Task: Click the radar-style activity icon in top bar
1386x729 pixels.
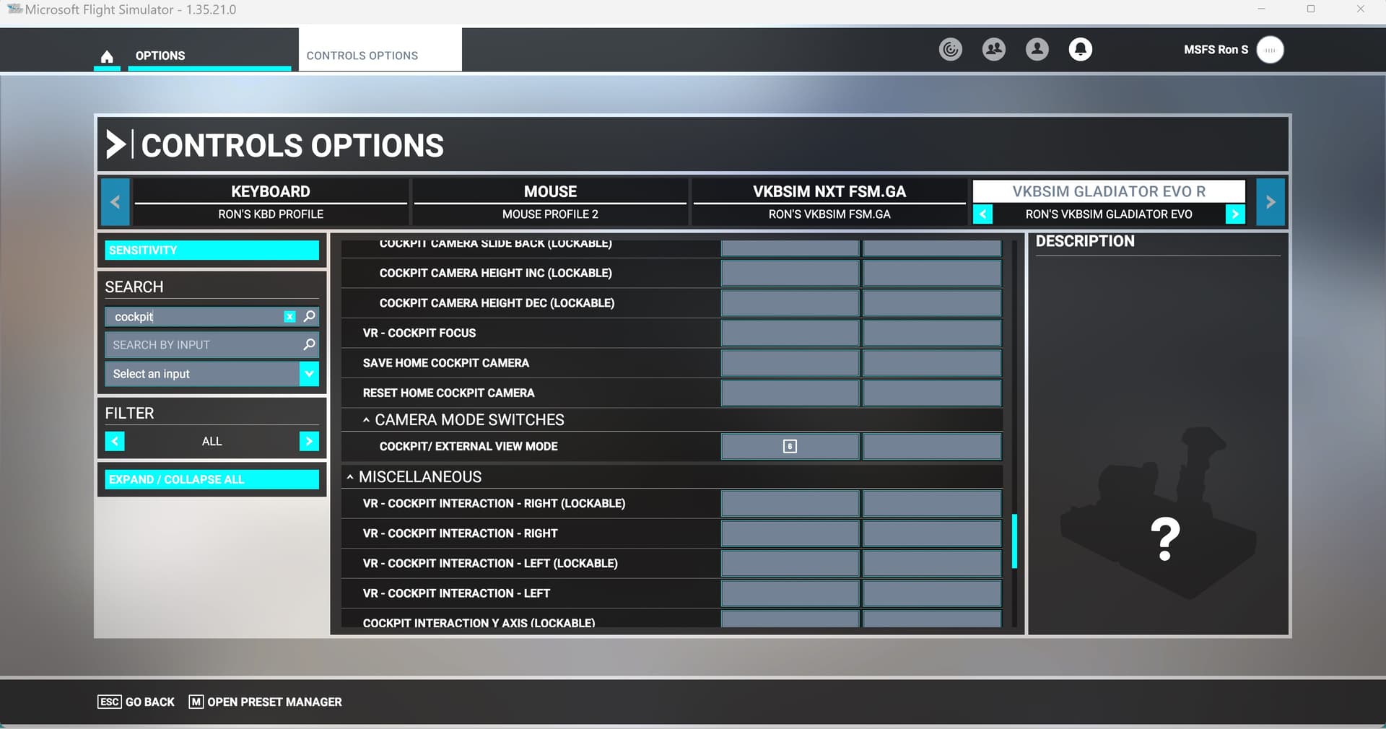Action: coord(950,49)
